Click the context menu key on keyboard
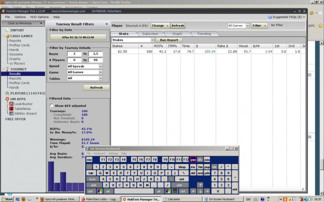 click(175, 191)
